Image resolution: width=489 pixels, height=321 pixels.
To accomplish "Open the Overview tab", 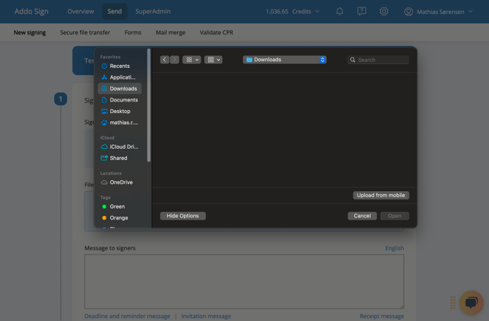I will point(80,12).
